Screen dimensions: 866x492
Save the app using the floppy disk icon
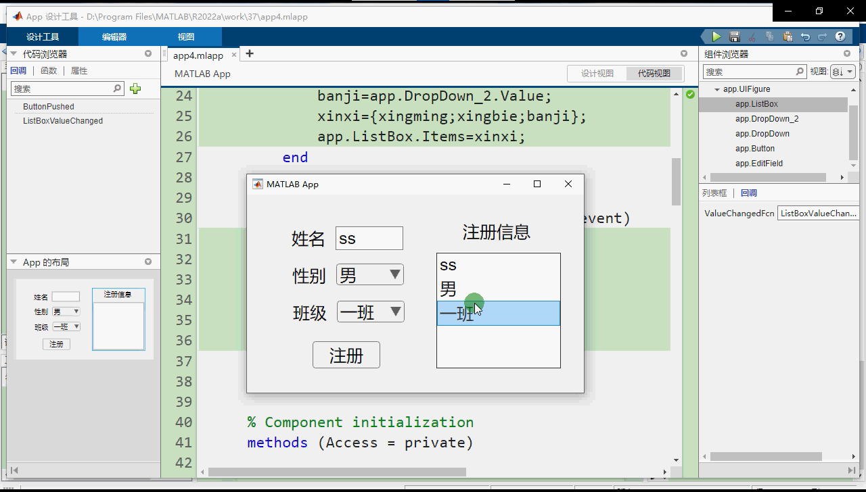click(x=735, y=36)
